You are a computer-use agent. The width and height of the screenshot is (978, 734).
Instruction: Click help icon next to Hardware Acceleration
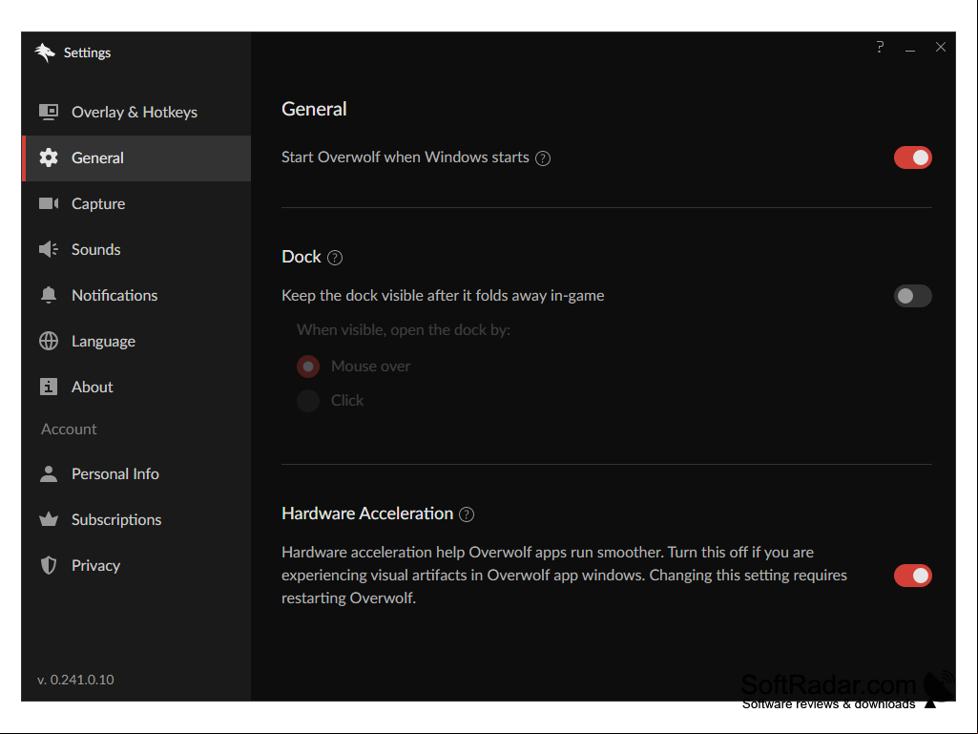(467, 514)
